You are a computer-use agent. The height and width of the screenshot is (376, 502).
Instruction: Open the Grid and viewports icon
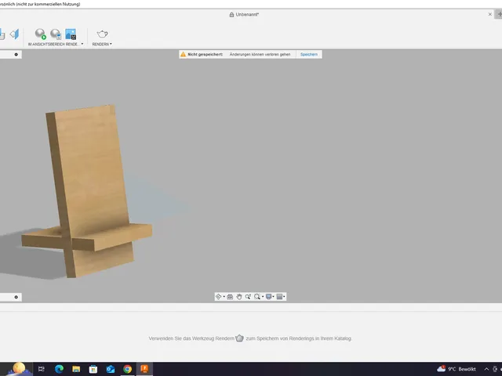click(279, 297)
